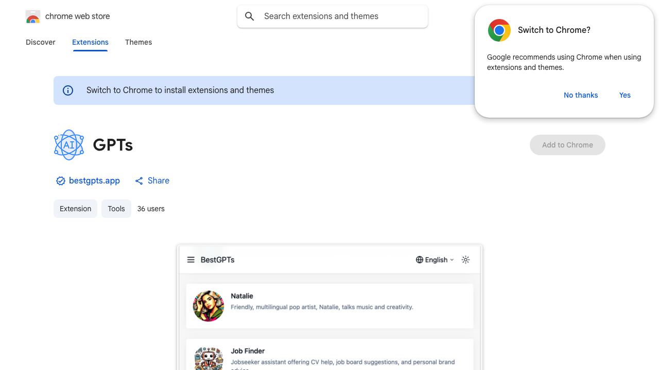Click the Share icon
This screenshot has width=659, height=370.
pos(139,181)
